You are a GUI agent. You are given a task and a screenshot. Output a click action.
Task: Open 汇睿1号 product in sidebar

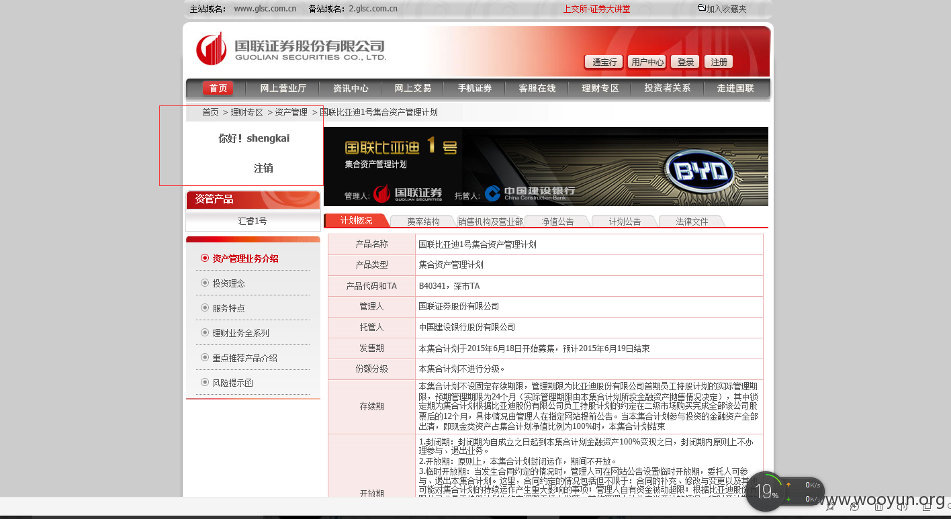click(253, 221)
